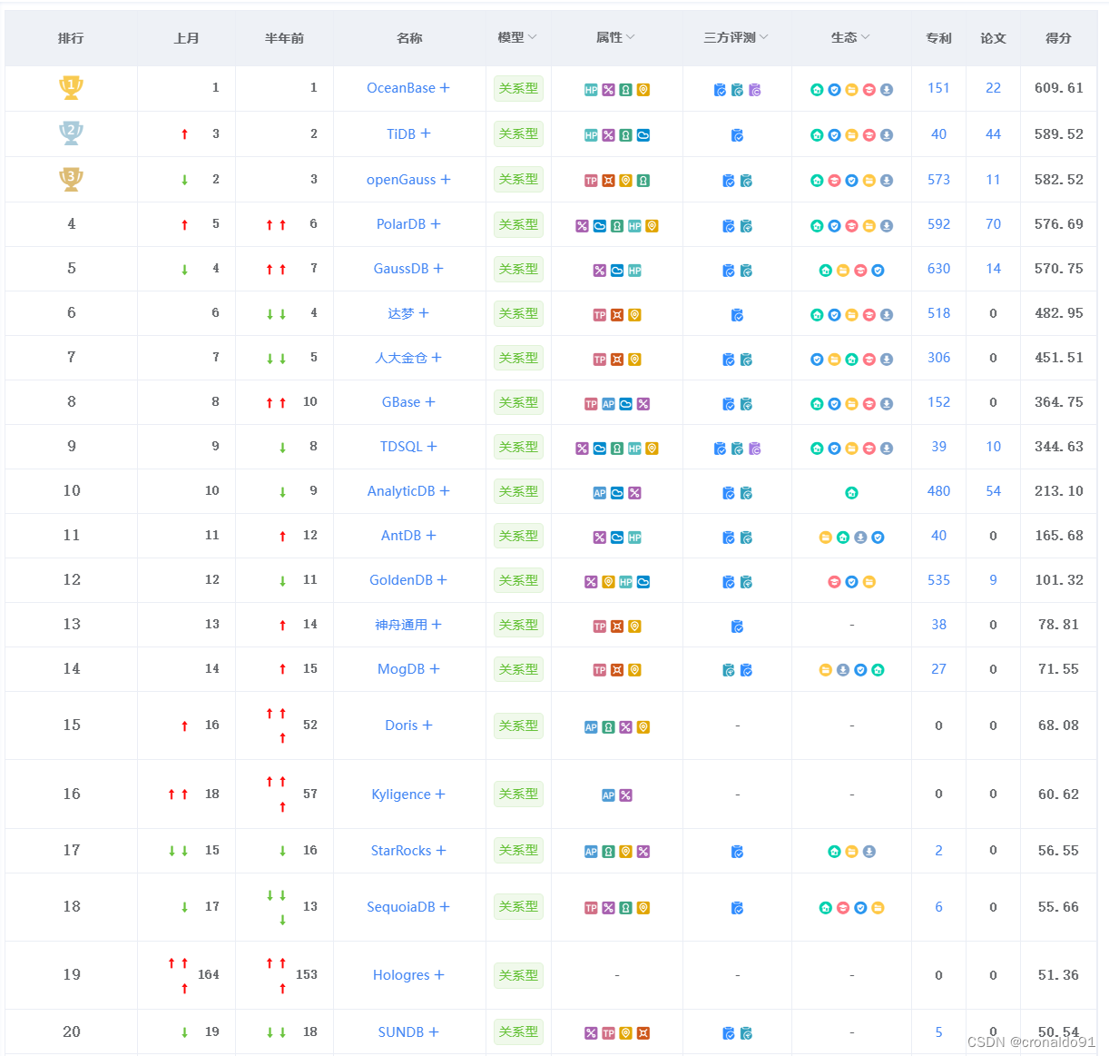Click the 得分 column header
The width and height of the screenshot is (1109, 1056).
click(1058, 38)
